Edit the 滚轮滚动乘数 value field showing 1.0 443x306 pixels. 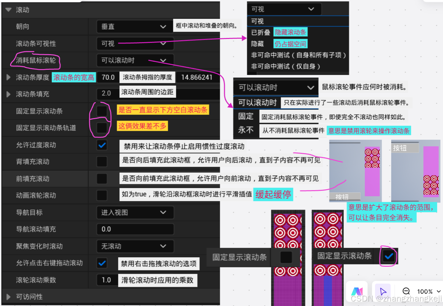coord(107,280)
